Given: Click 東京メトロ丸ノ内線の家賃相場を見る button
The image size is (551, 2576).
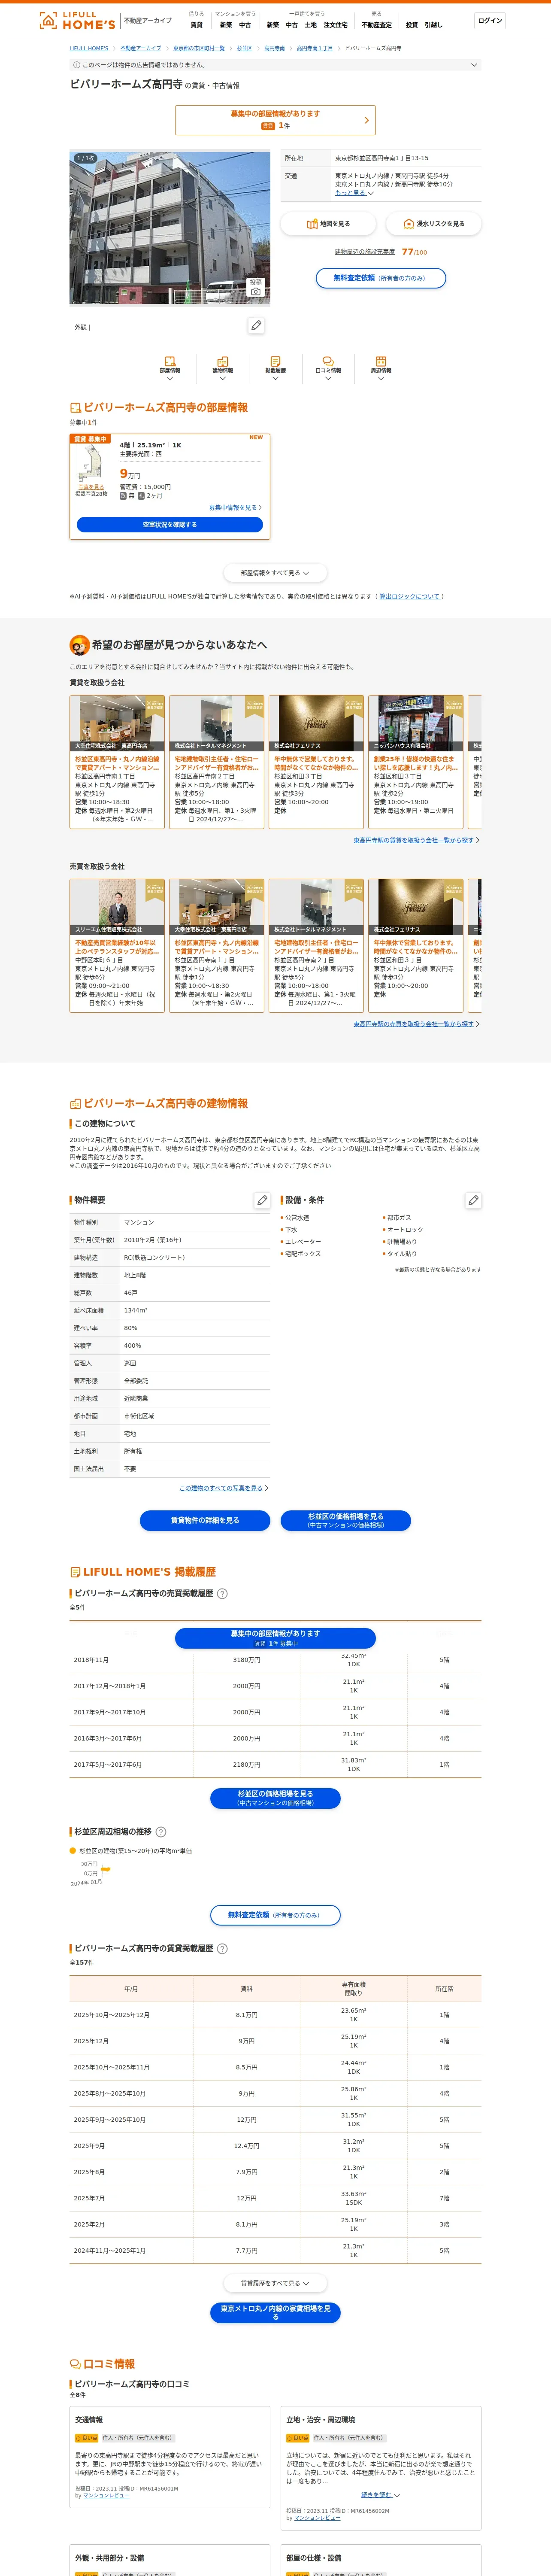Looking at the screenshot, I should click(275, 2312).
